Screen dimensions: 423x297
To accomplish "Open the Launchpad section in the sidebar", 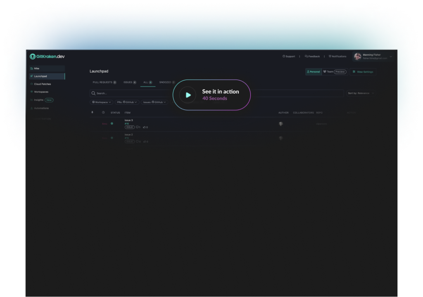I will click(x=41, y=76).
